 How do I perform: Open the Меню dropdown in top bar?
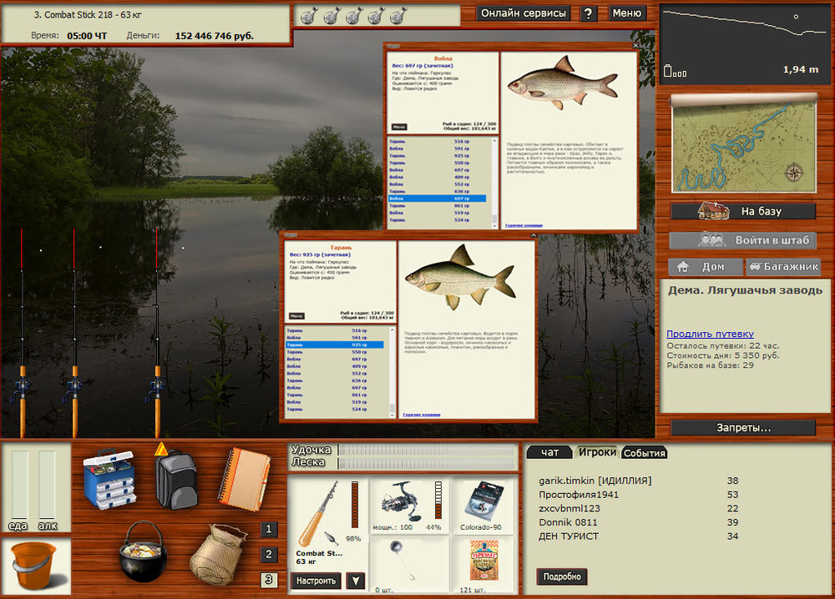click(x=627, y=13)
